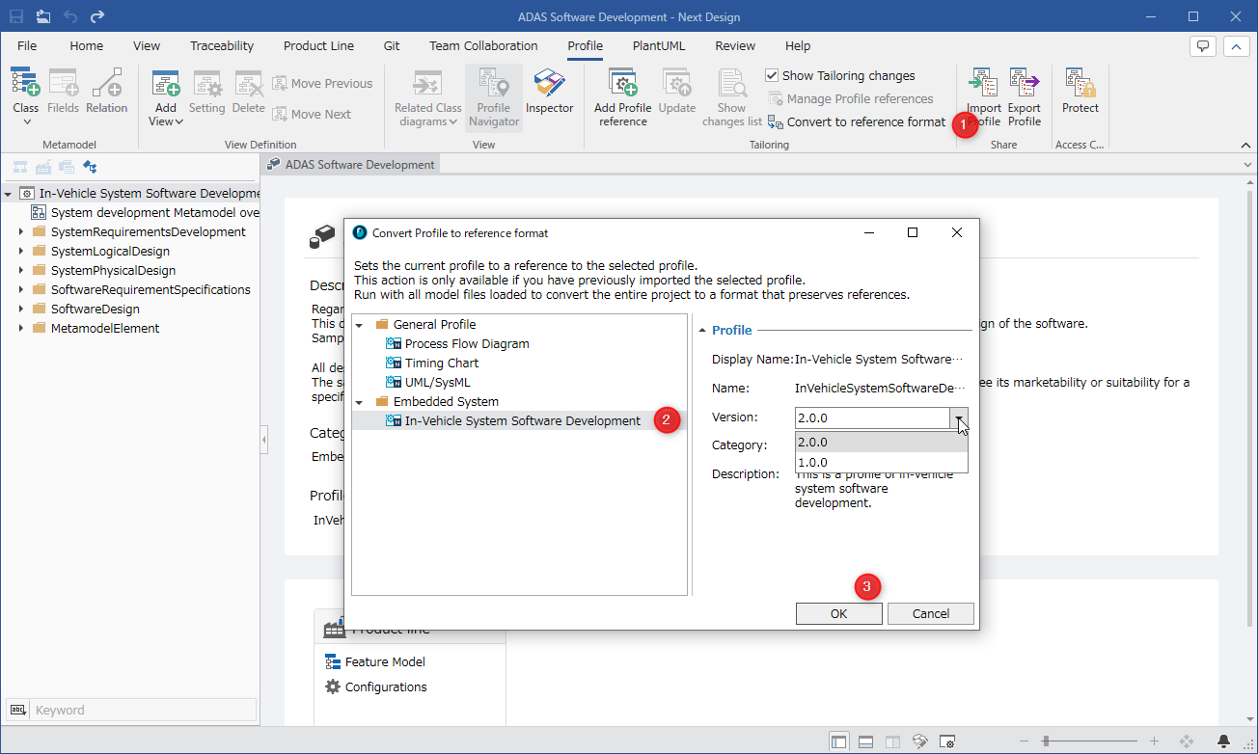Toggle Show Tailoring changes checkbox
1258x754 pixels.
point(772,75)
